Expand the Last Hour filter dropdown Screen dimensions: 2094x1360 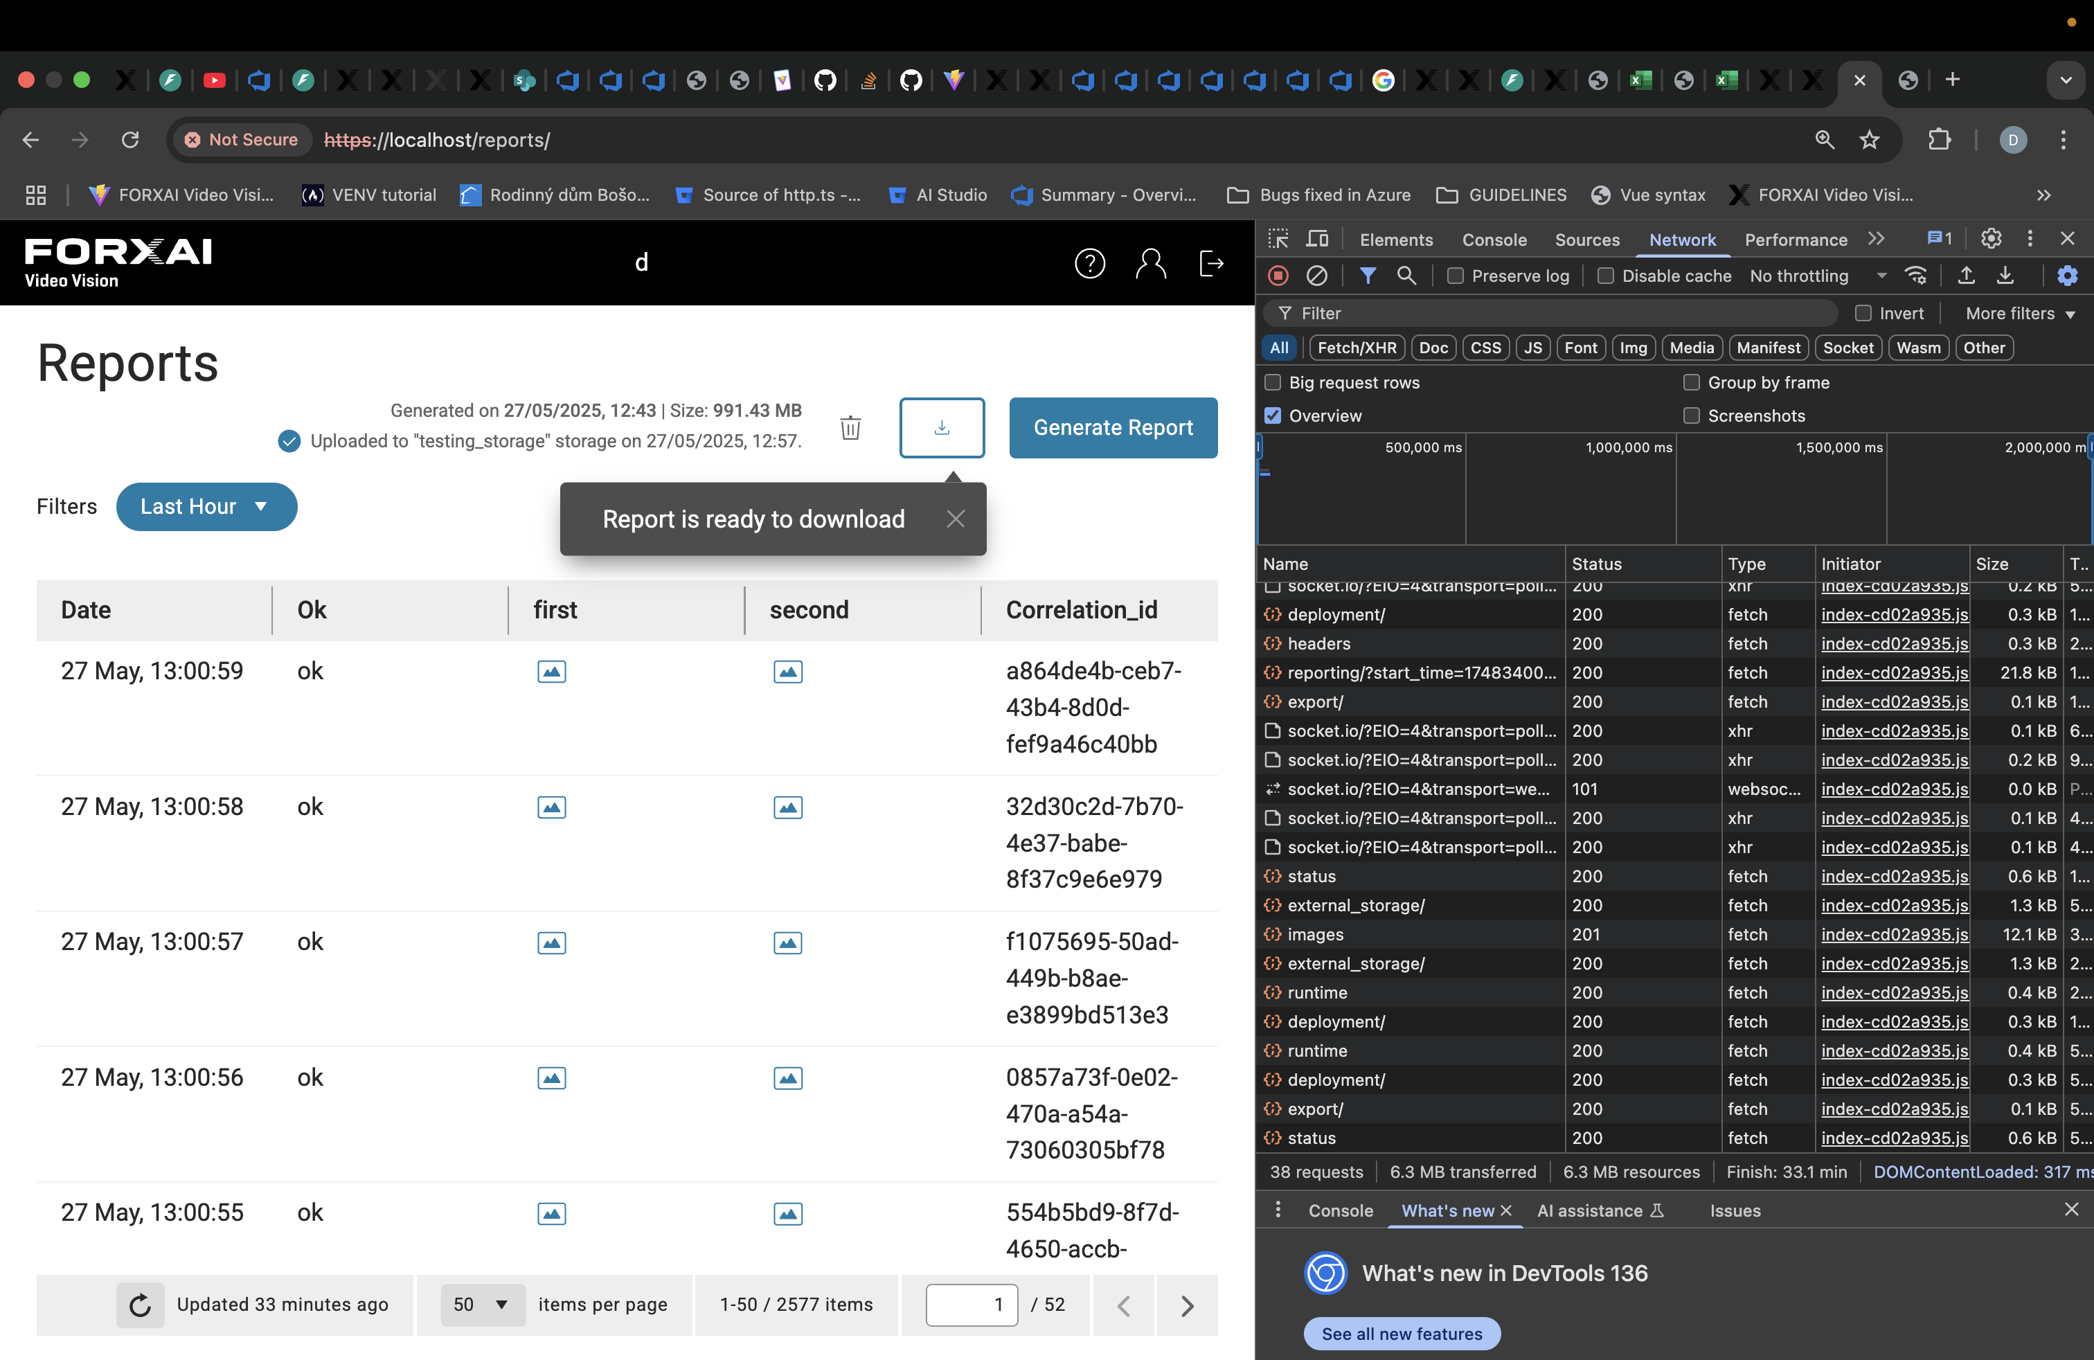point(206,507)
